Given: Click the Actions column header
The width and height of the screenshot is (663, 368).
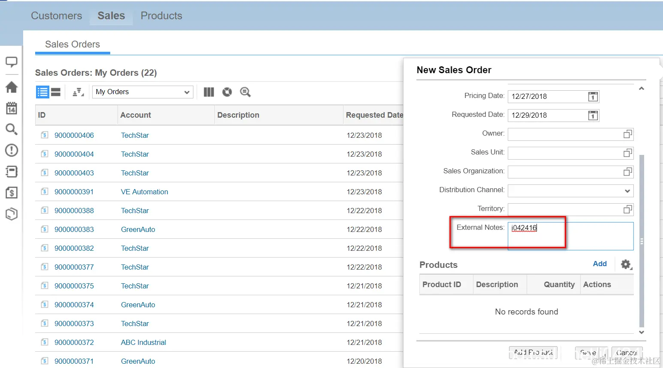Looking at the screenshot, I should [607, 285].
